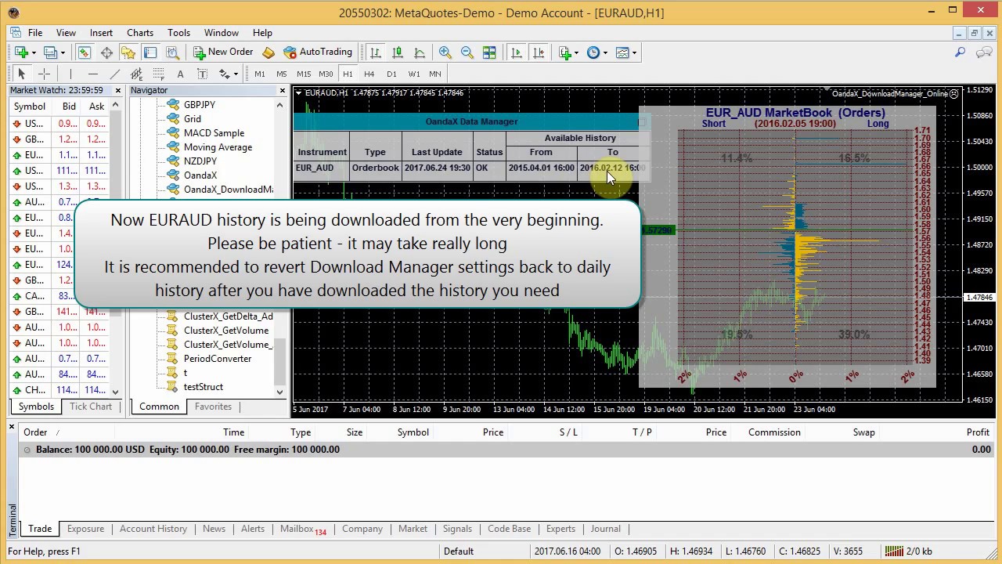The height and width of the screenshot is (564, 1002).
Task: Toggle the AutoTrading button
Action: [x=318, y=52]
